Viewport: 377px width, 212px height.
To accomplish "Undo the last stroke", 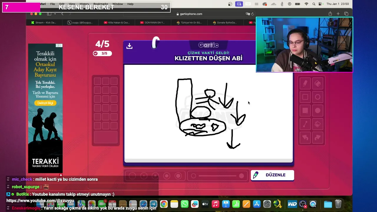I will 305,138.
